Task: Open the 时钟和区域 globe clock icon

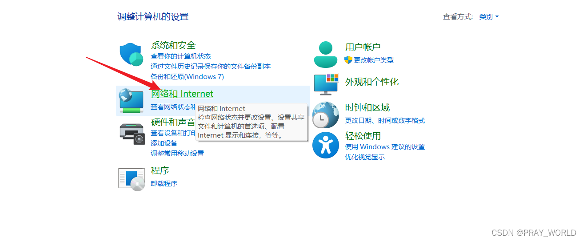Action: point(326,115)
